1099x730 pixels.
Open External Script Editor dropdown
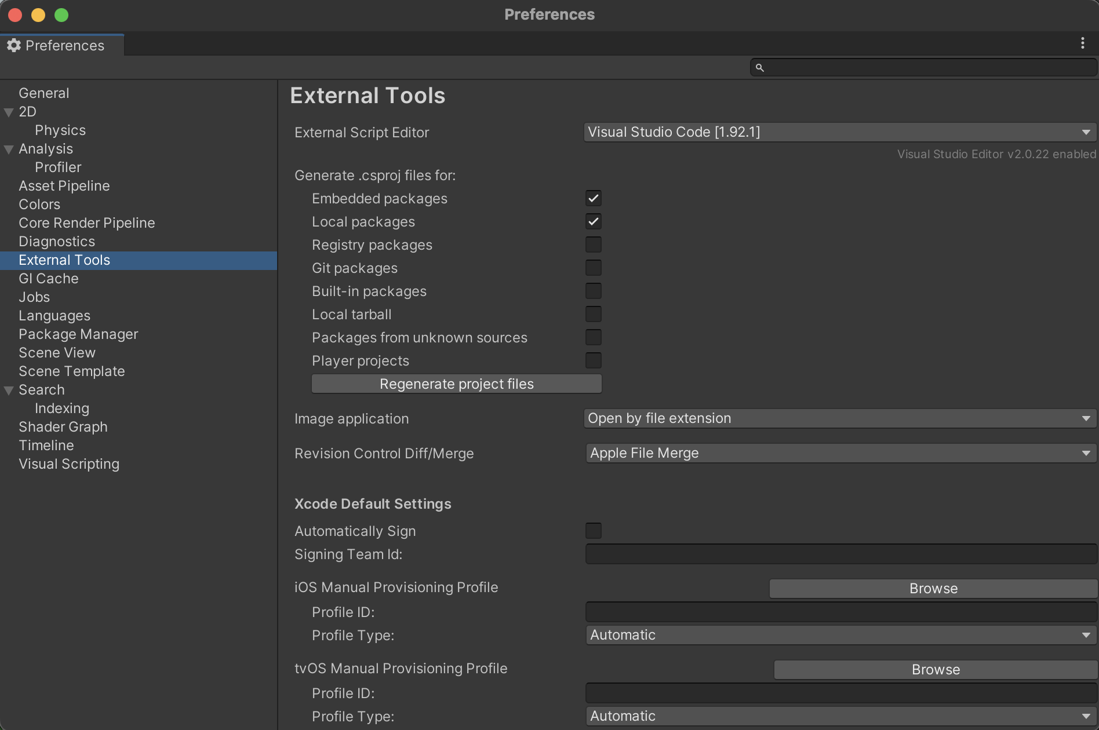coord(839,132)
